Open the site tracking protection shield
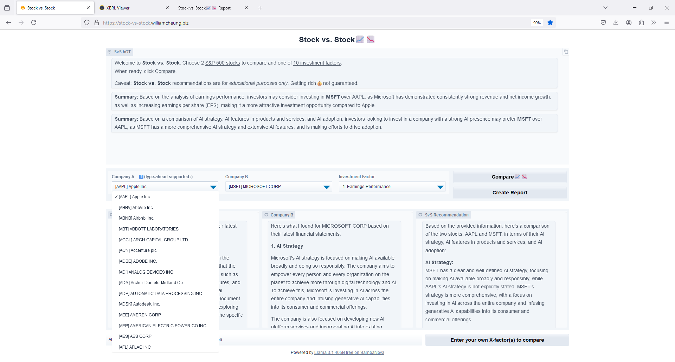The width and height of the screenshot is (675, 362). 87,23
